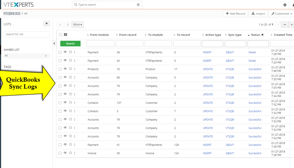Open the quick create plus icon
The height and width of the screenshot is (168, 294).
tap(285, 5)
